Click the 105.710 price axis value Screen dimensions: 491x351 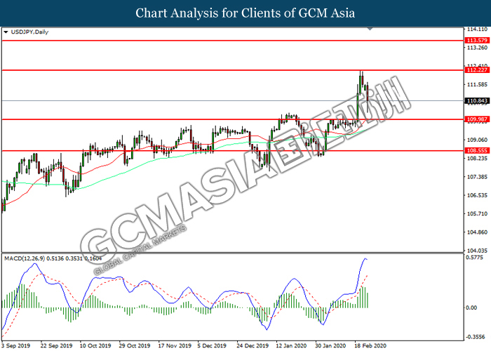(x=477, y=213)
